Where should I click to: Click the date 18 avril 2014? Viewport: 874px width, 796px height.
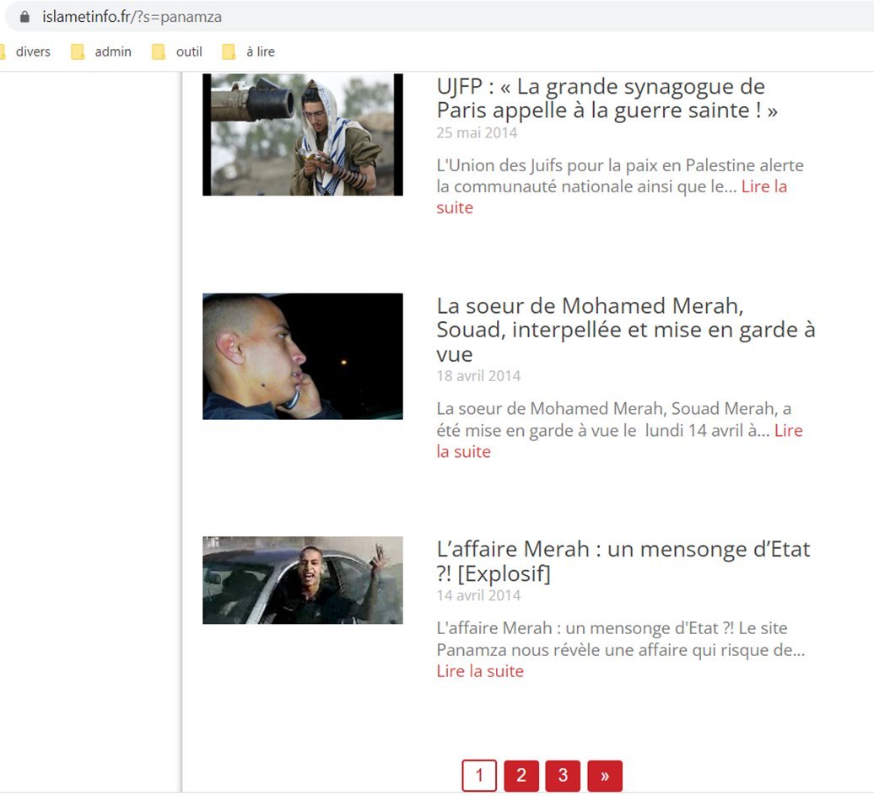(x=478, y=376)
